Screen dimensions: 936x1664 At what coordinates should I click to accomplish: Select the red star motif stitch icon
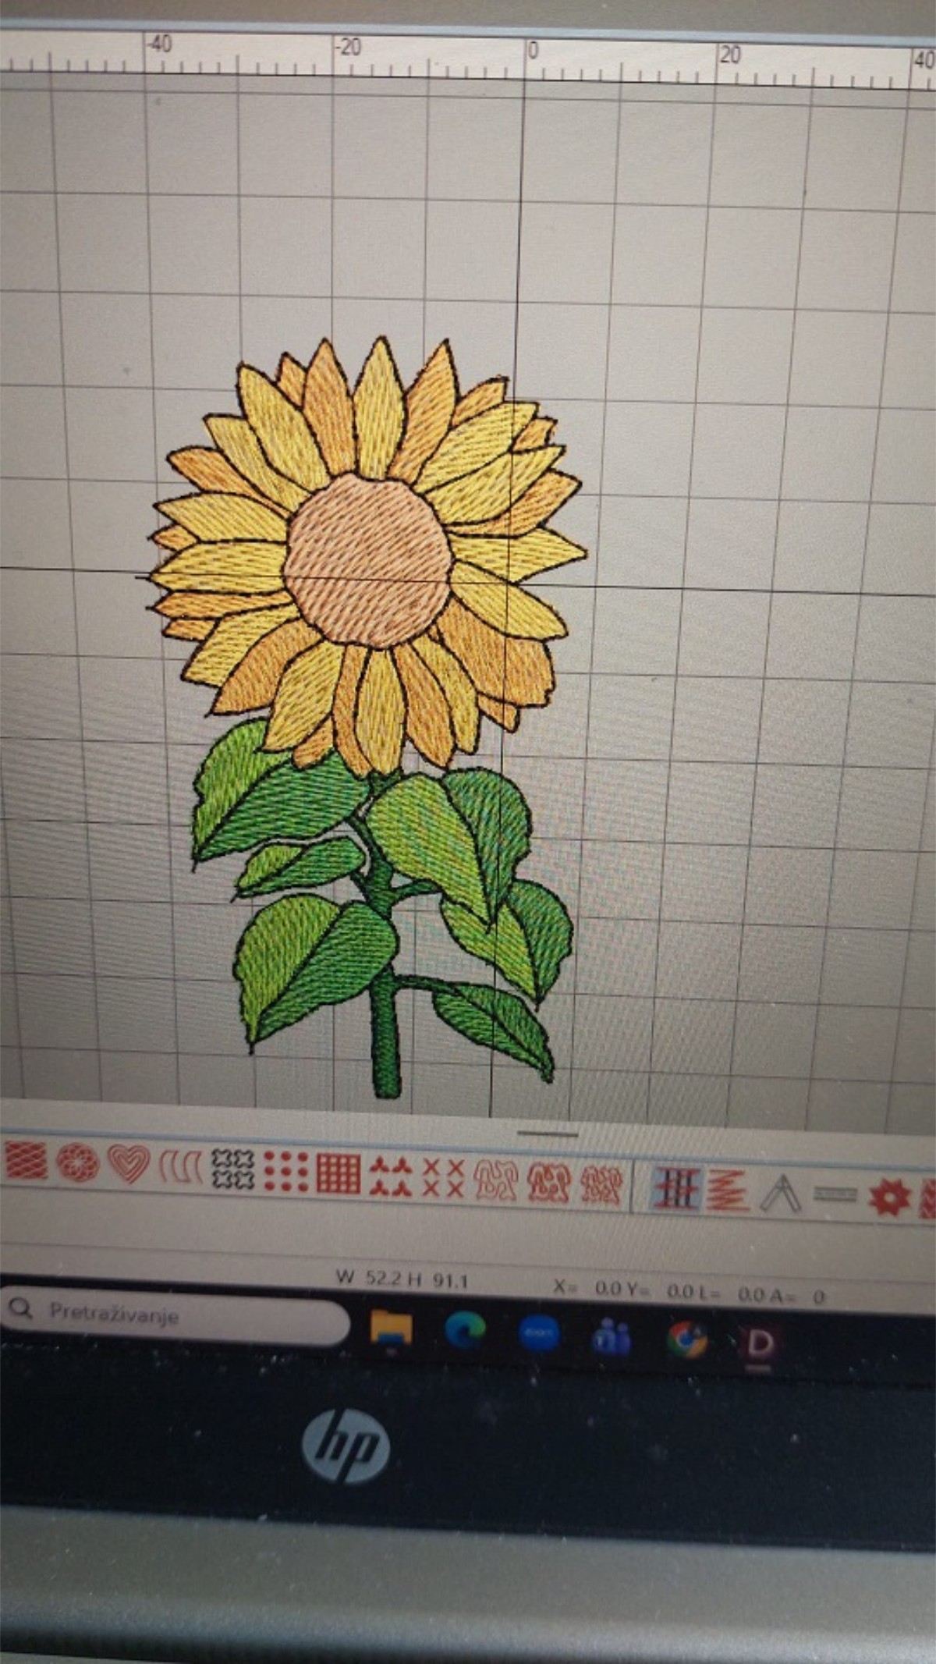tap(889, 1197)
